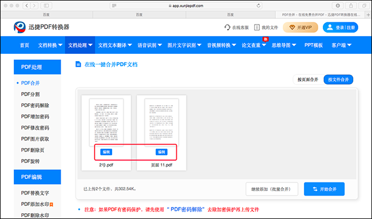372x219 pixels.
Task: Go back with Safari back arrow
Action: tap(26, 6)
